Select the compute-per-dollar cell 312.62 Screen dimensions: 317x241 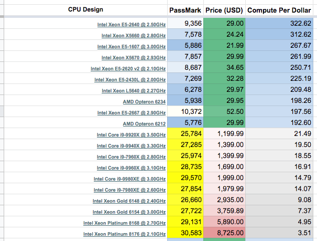click(279, 35)
